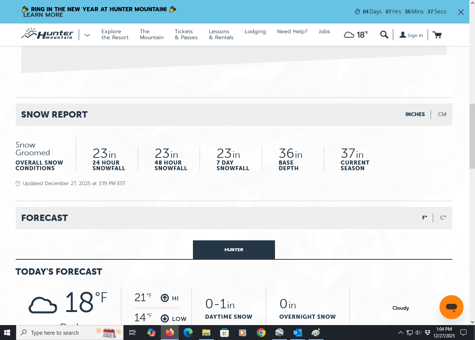Switch snow report units to CM
Viewport: 475px width, 340px height.
(x=442, y=115)
